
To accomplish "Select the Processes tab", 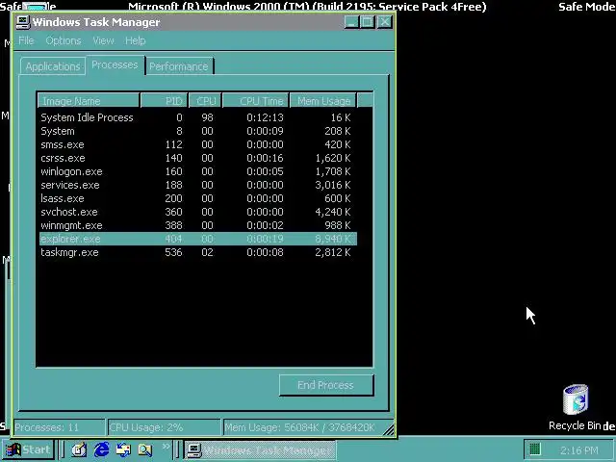I will coord(115,64).
